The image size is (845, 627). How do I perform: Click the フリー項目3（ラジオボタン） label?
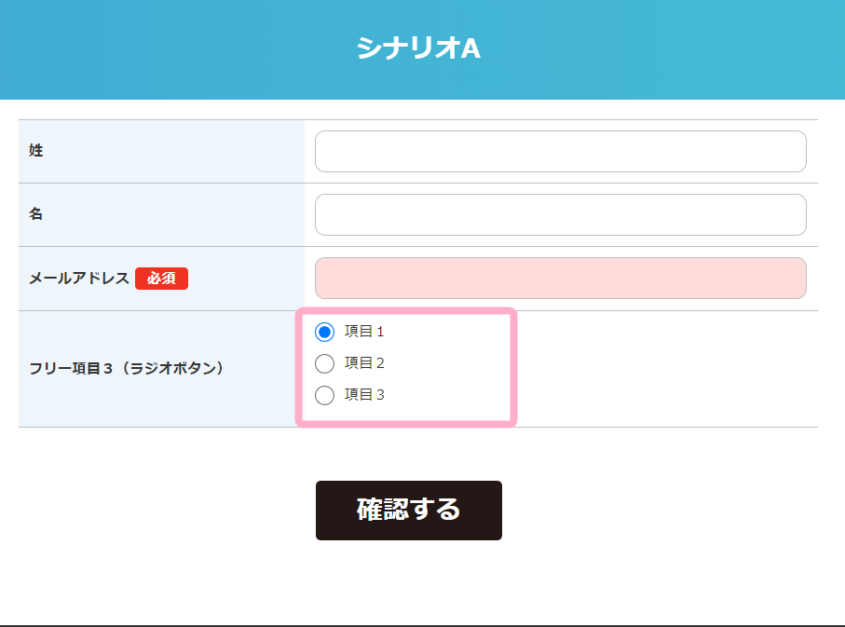coord(127,369)
